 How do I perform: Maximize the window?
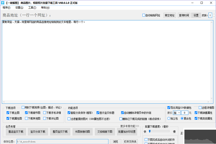(202, 3)
